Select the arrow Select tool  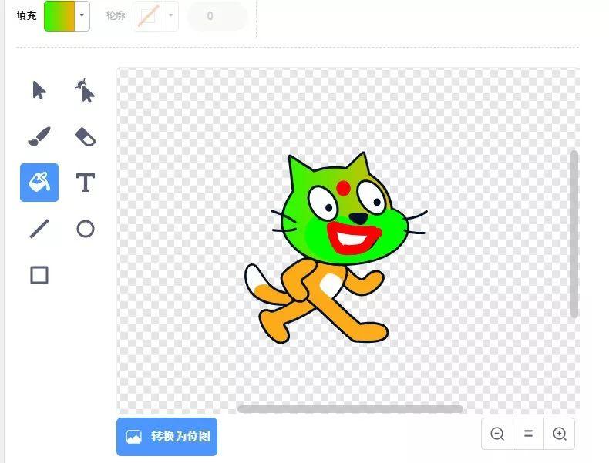point(39,90)
